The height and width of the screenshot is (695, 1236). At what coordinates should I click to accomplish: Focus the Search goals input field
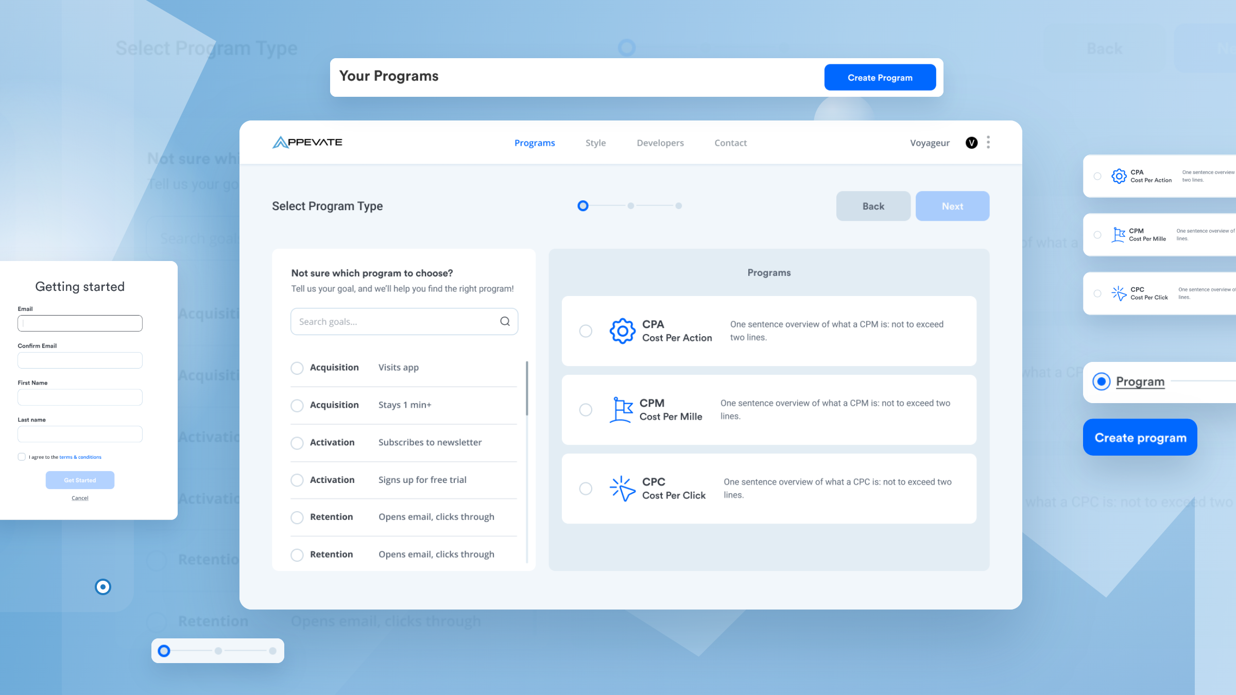click(x=404, y=321)
